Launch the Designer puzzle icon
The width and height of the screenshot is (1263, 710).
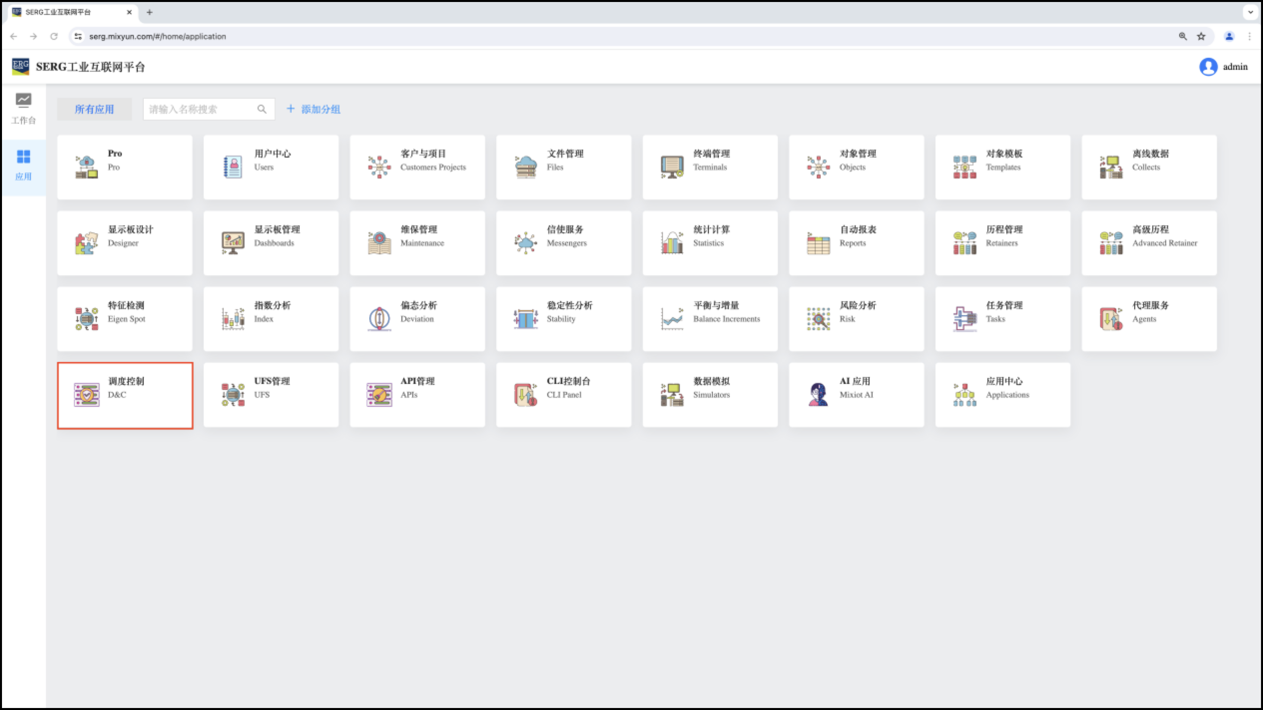click(x=86, y=243)
